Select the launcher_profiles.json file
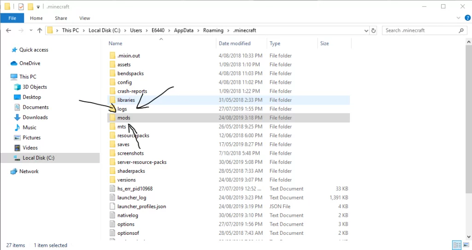This screenshot has width=472, height=250. pos(142,206)
